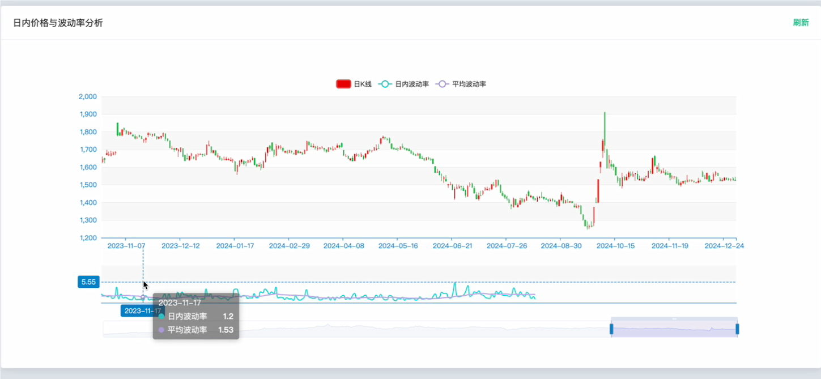Click the purple 平均波动率 legend marker
This screenshot has width=821, height=379.
click(441, 84)
